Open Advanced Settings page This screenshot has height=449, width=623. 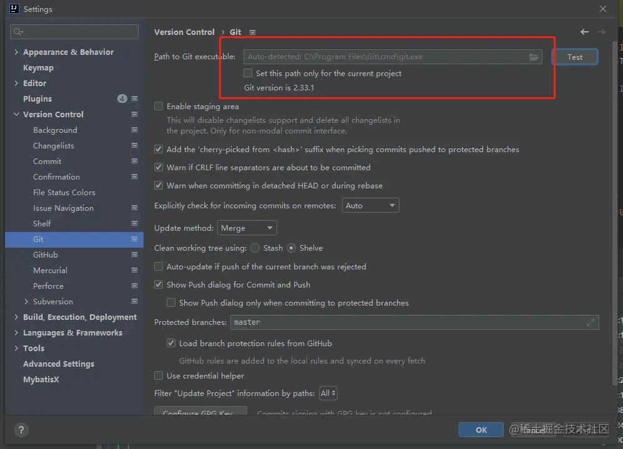(x=59, y=364)
